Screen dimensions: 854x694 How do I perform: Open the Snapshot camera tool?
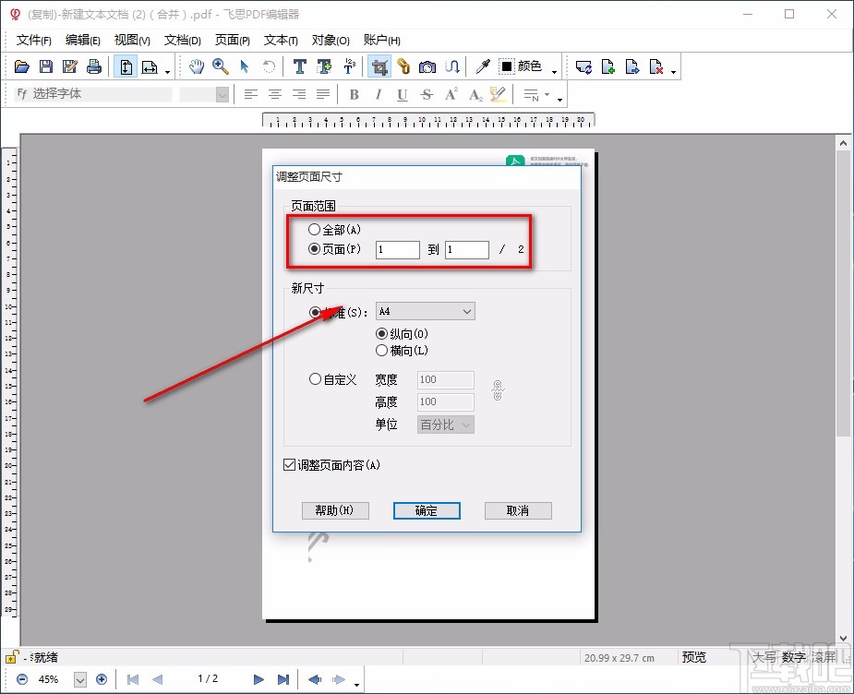coord(428,66)
